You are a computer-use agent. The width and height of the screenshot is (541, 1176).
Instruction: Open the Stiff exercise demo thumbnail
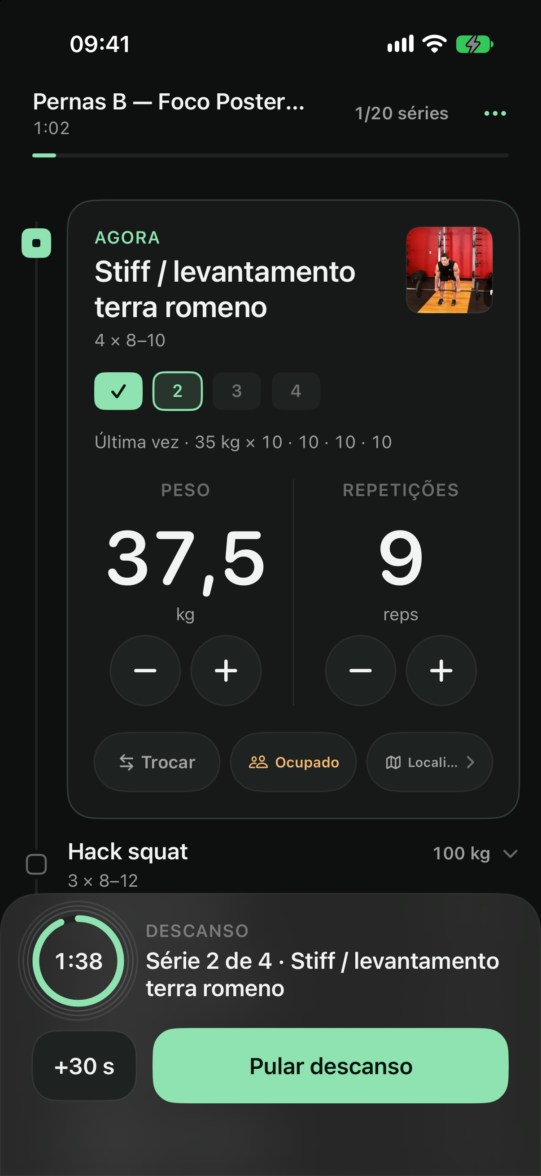click(449, 270)
